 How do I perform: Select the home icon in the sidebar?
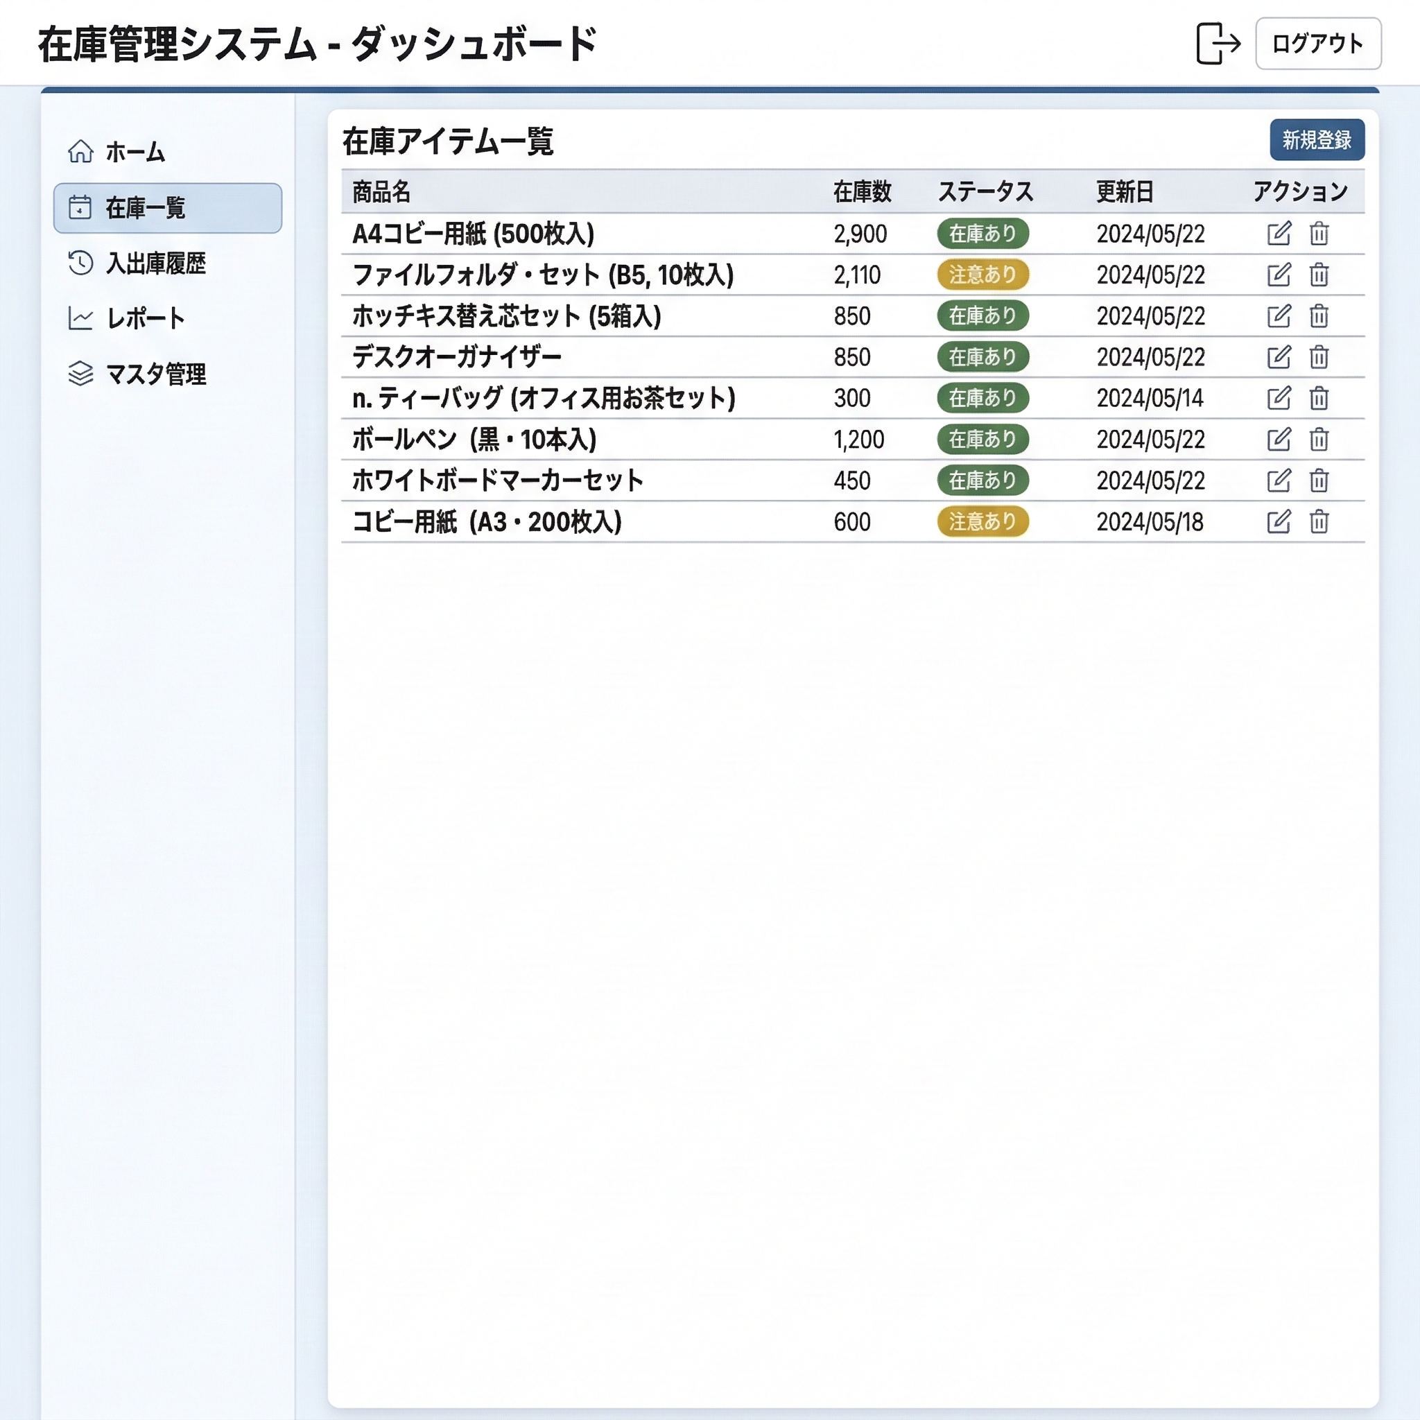pos(81,153)
